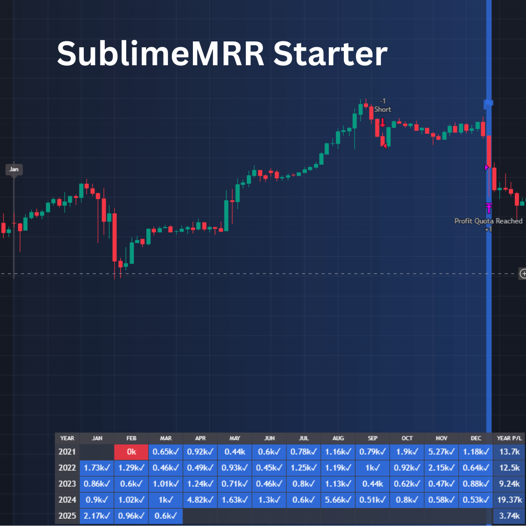Viewport: 526px width, 526px height.
Task: Click the magenta Profit Quota Reached arrow
Action: [489, 208]
